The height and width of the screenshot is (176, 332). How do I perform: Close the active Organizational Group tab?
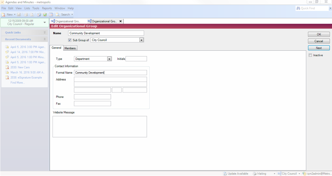pos(120,21)
